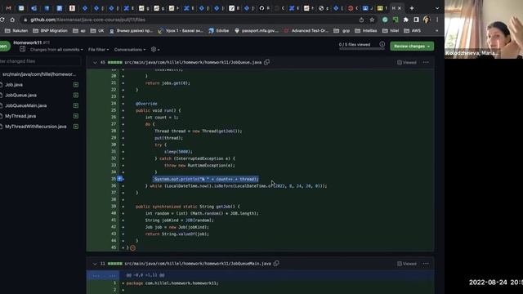Select MyThreadWithRecursion.java in file tree

pos(36,127)
